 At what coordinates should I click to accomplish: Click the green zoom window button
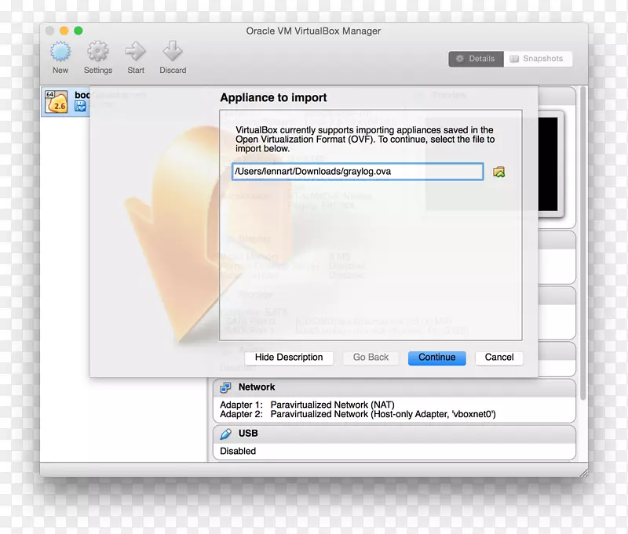pos(78,31)
